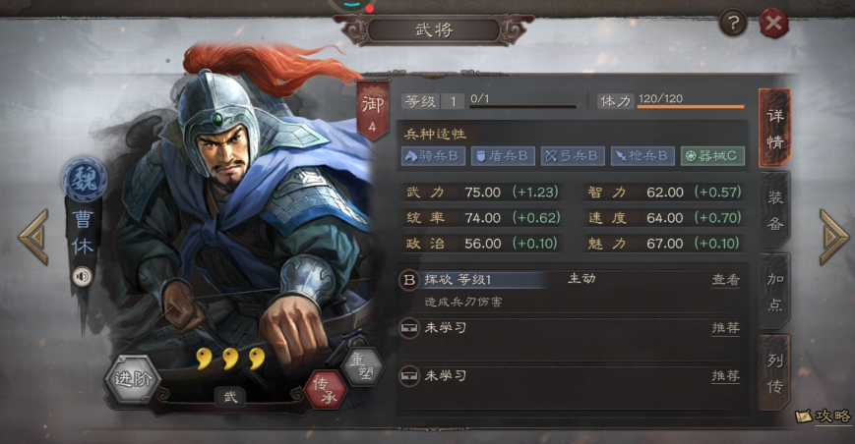Tap the 弓兵B archer aptitude badge
The width and height of the screenshot is (855, 444).
573,156
